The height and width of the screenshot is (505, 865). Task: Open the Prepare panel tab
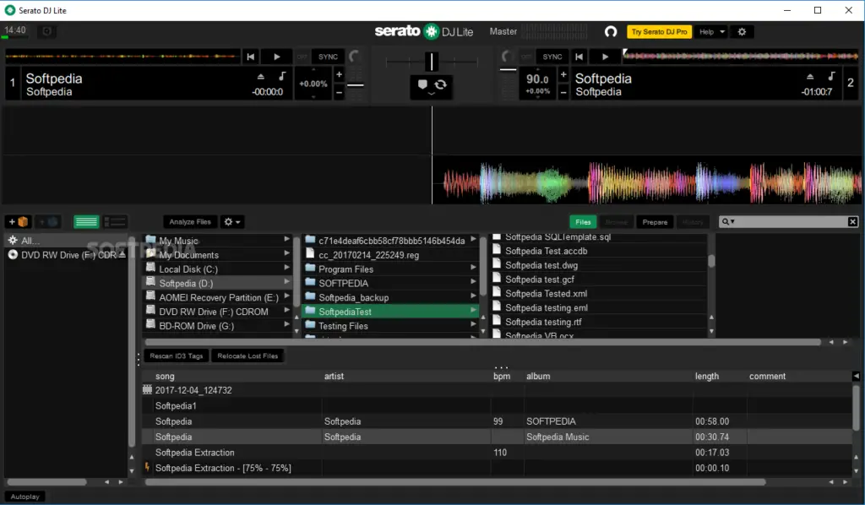(x=655, y=221)
